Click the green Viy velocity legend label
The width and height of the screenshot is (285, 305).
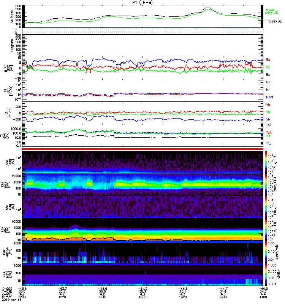tap(268, 112)
